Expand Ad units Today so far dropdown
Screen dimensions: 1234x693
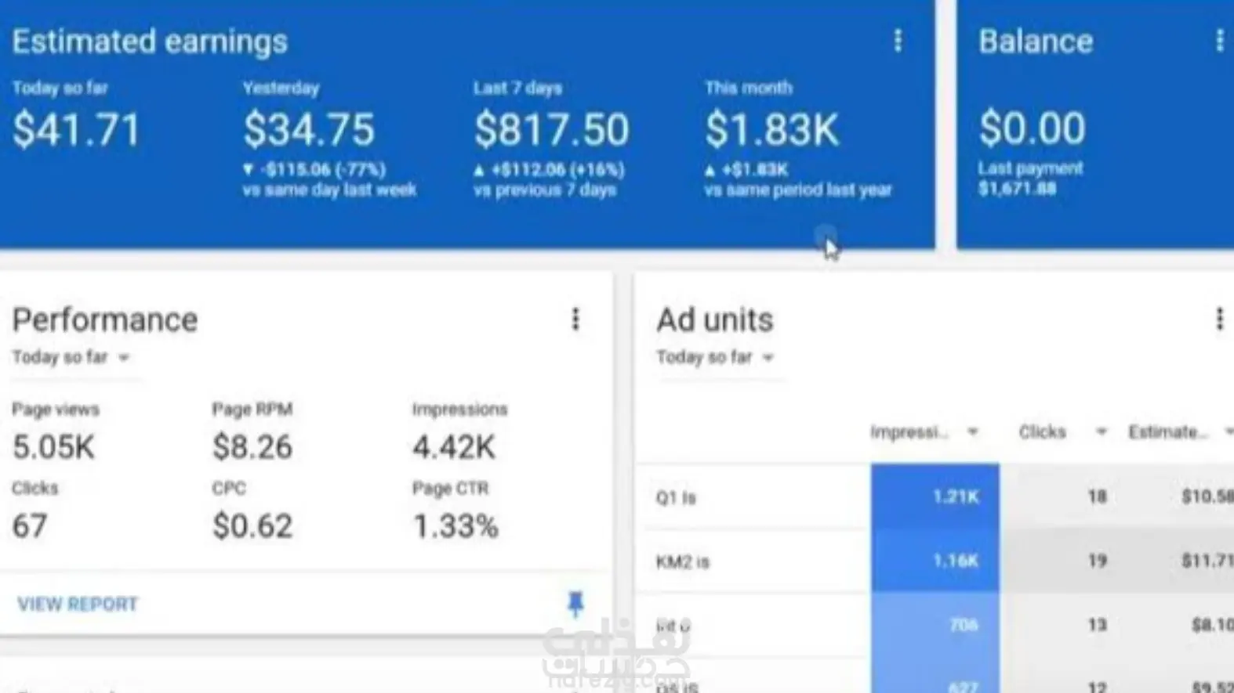coord(716,357)
